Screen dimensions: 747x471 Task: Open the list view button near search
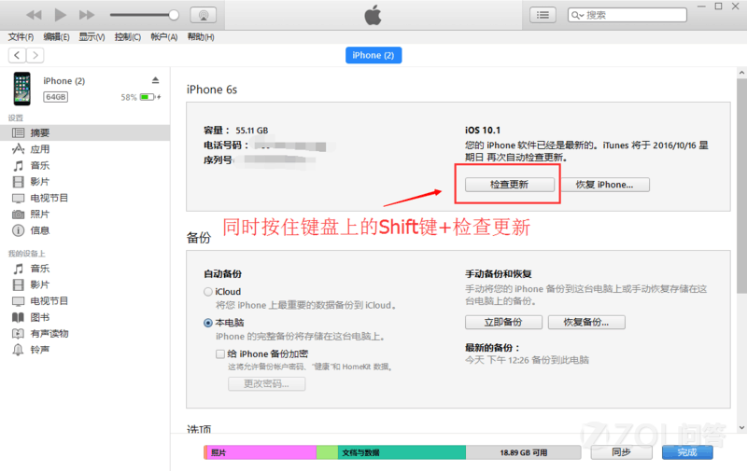point(543,15)
